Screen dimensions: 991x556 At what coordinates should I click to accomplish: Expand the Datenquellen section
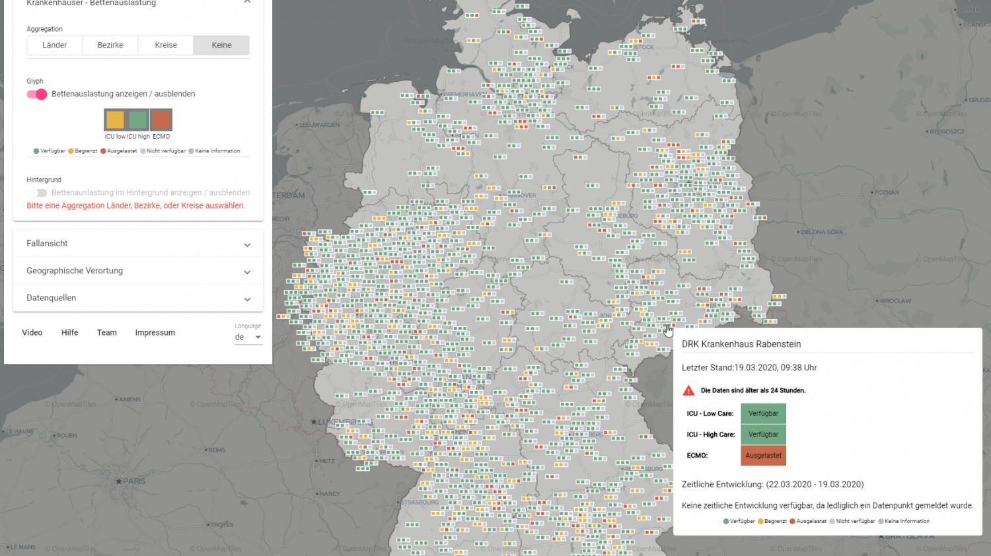coord(138,298)
